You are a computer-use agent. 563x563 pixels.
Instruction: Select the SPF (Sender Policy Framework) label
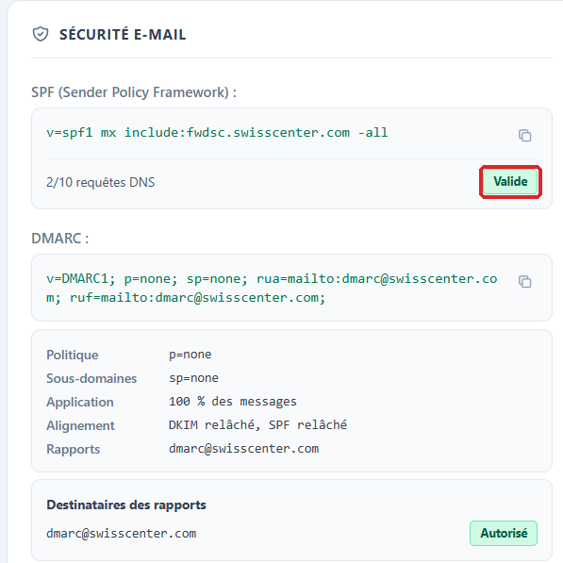tap(134, 92)
